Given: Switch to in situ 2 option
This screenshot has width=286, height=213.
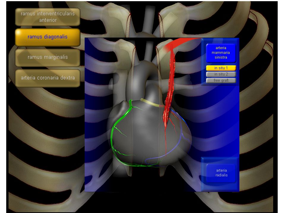Looking at the screenshot, I should (221, 74).
